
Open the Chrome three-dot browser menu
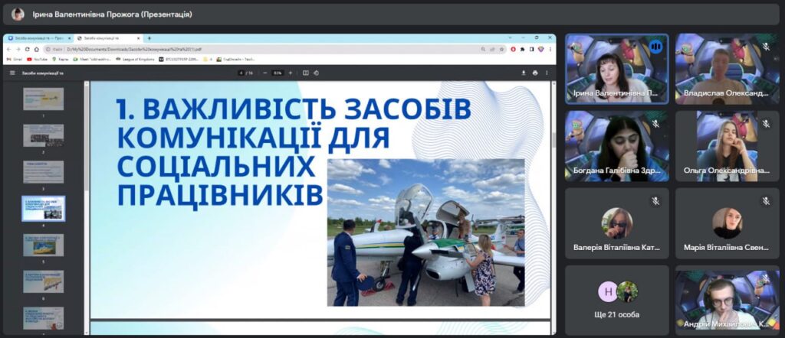549,49
